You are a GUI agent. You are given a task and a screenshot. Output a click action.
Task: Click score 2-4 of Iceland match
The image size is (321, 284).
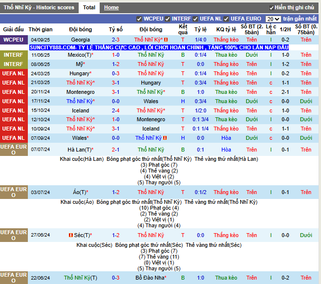(116, 110)
